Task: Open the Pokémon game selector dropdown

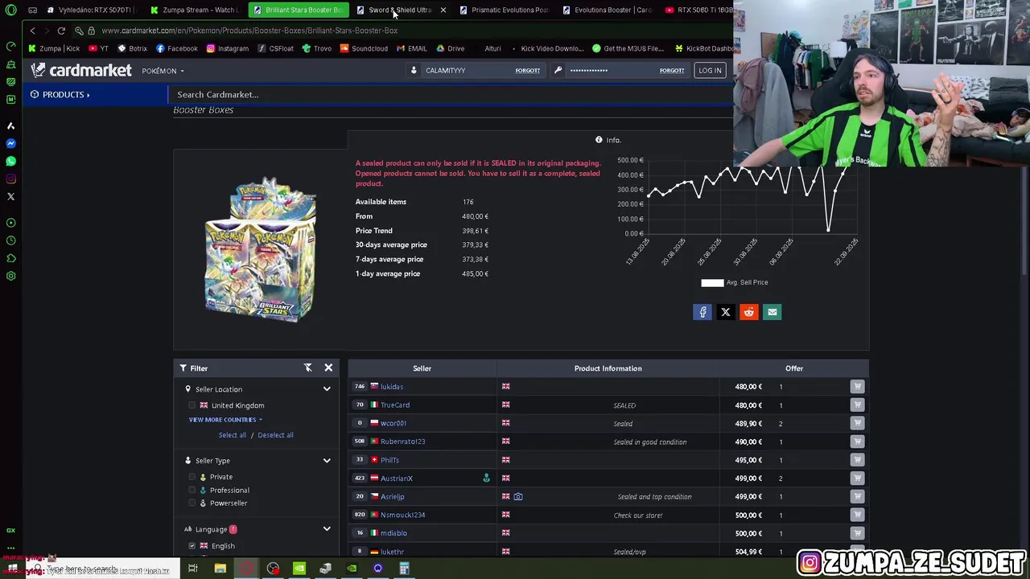Action: tap(163, 71)
